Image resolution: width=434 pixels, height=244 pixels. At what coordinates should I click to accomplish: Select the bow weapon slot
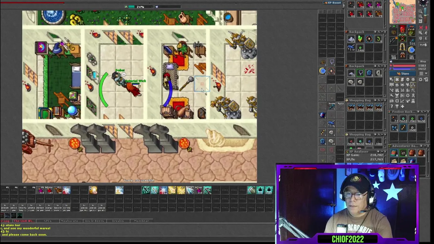coord(393,41)
